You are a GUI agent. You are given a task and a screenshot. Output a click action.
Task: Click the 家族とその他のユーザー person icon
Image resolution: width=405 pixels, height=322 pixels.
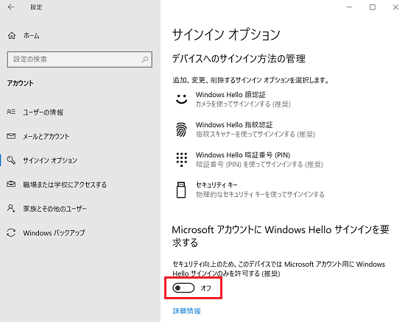coord(11,208)
